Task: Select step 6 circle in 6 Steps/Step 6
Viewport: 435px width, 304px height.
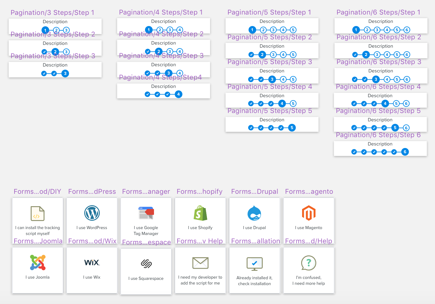Action: pos(405,152)
